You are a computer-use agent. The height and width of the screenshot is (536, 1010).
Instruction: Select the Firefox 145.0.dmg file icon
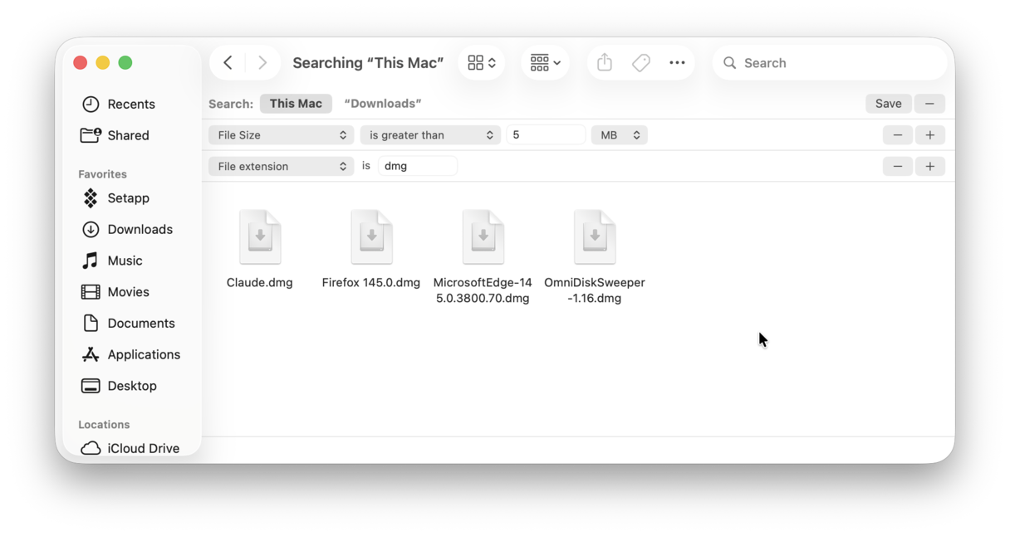click(x=371, y=236)
